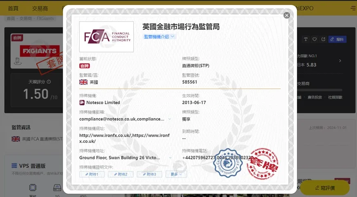Click the 社媒指數 label
The height and width of the screenshot is (197, 357).
[x=335, y=97]
